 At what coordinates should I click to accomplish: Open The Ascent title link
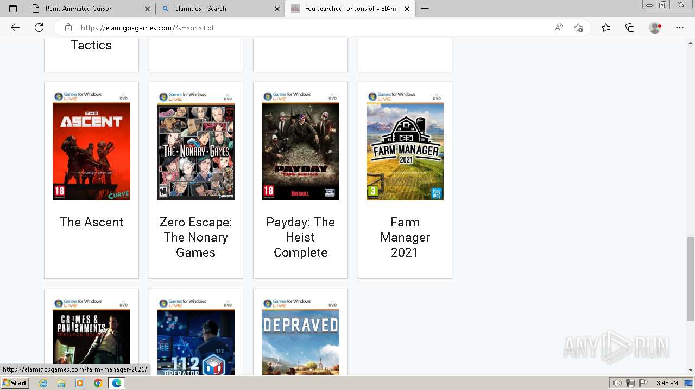(x=91, y=222)
